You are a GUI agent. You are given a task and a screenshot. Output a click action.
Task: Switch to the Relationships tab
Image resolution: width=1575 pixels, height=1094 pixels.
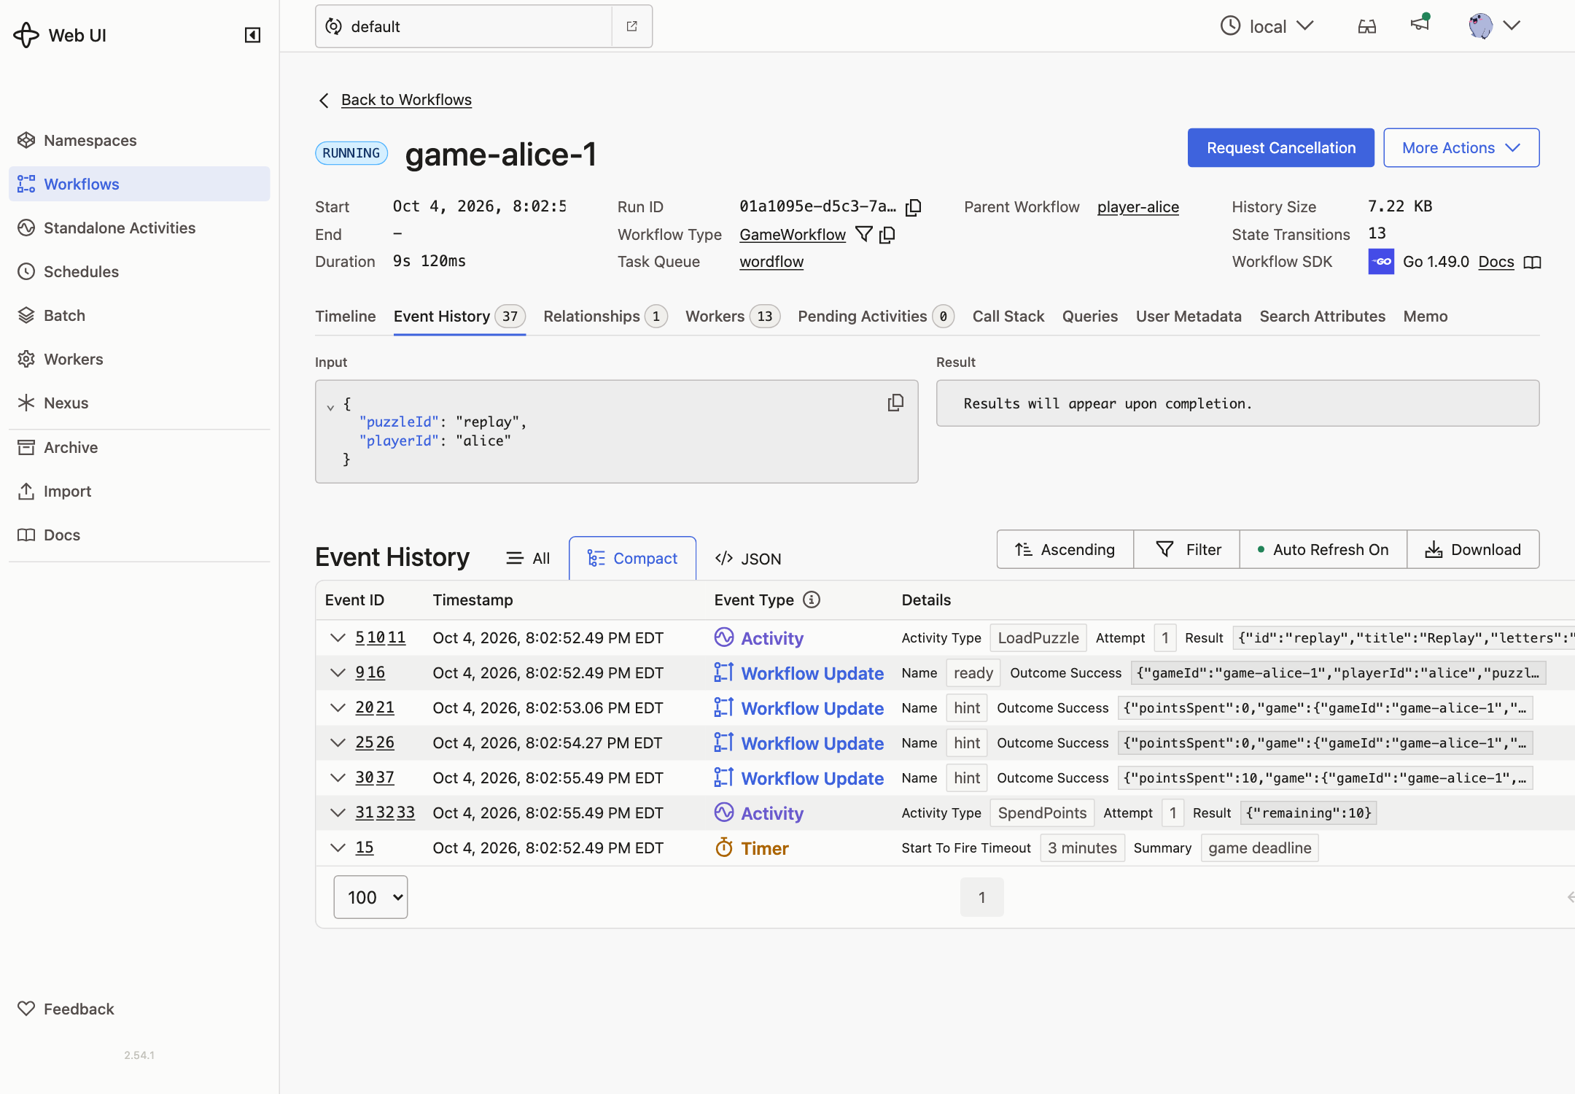tap(605, 316)
